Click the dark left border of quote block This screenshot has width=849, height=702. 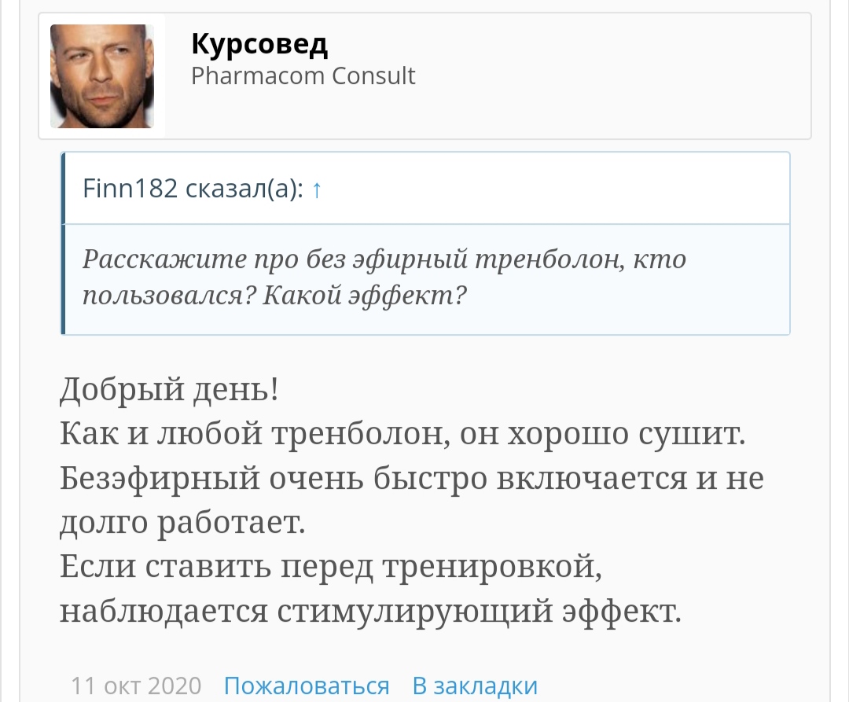63,244
